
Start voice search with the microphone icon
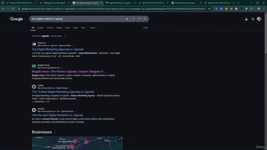click(x=133, y=19)
